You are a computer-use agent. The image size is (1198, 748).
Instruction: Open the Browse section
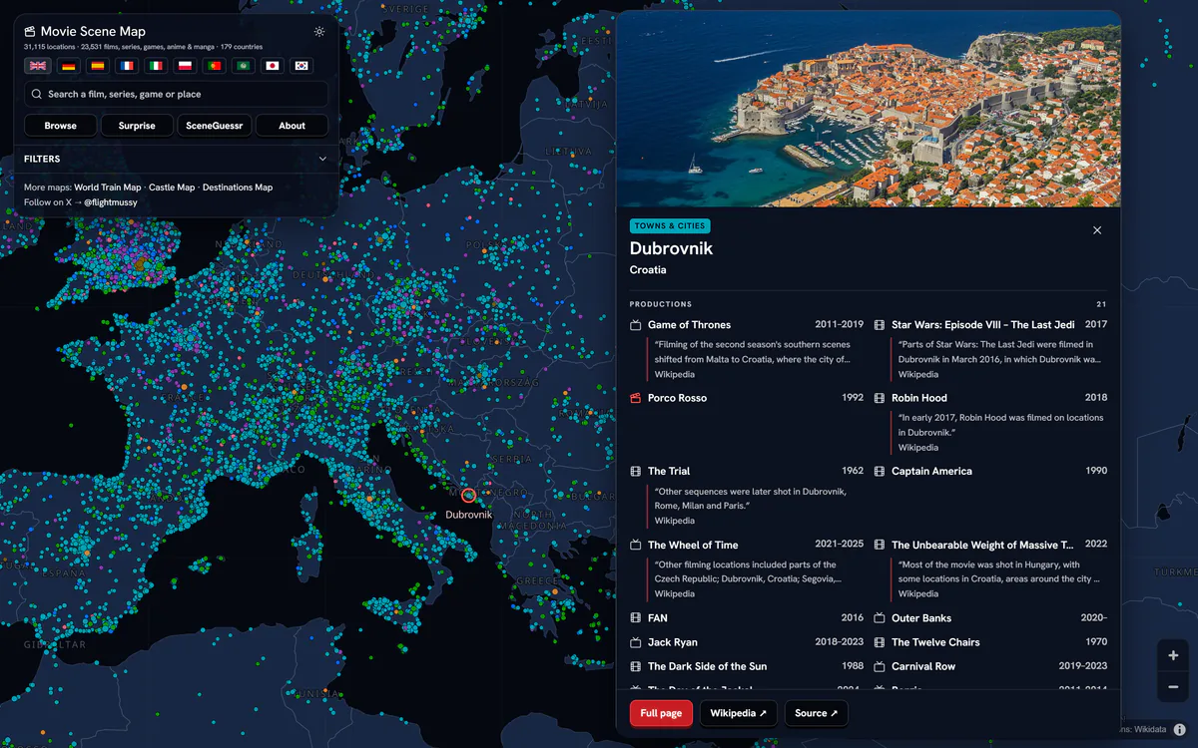pyautogui.click(x=61, y=126)
